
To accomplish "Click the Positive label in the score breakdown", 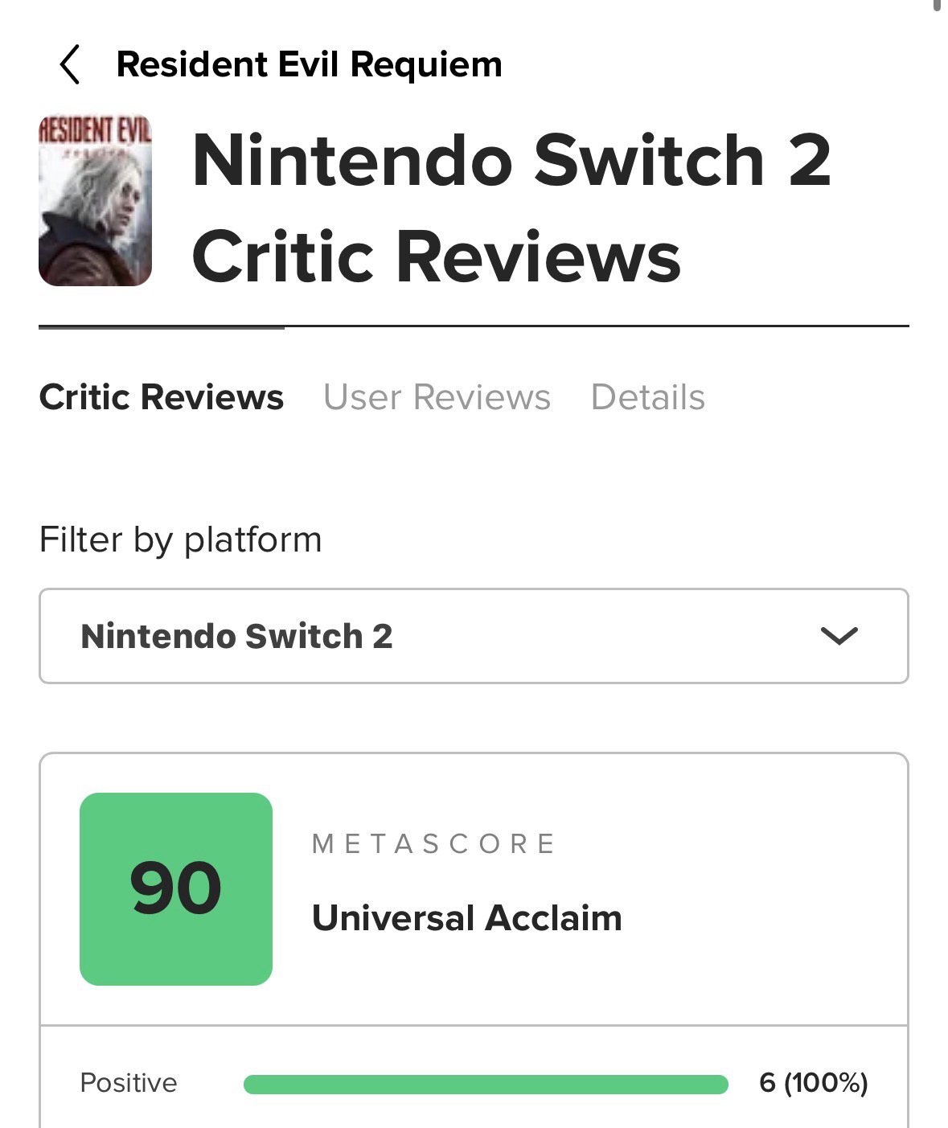I will pos(129,1083).
